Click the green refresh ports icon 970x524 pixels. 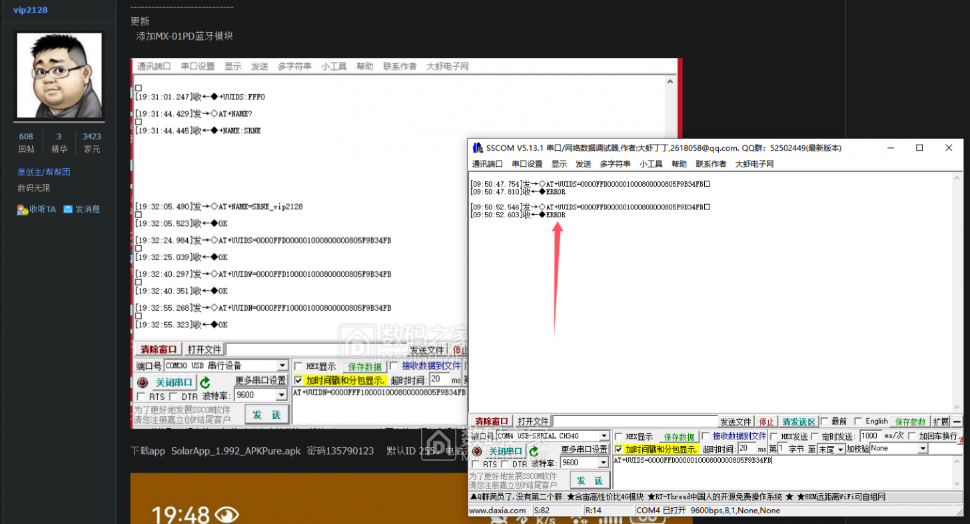click(x=534, y=451)
